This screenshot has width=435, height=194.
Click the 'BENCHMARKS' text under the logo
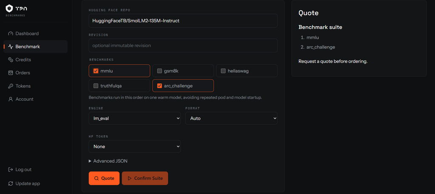point(15,16)
